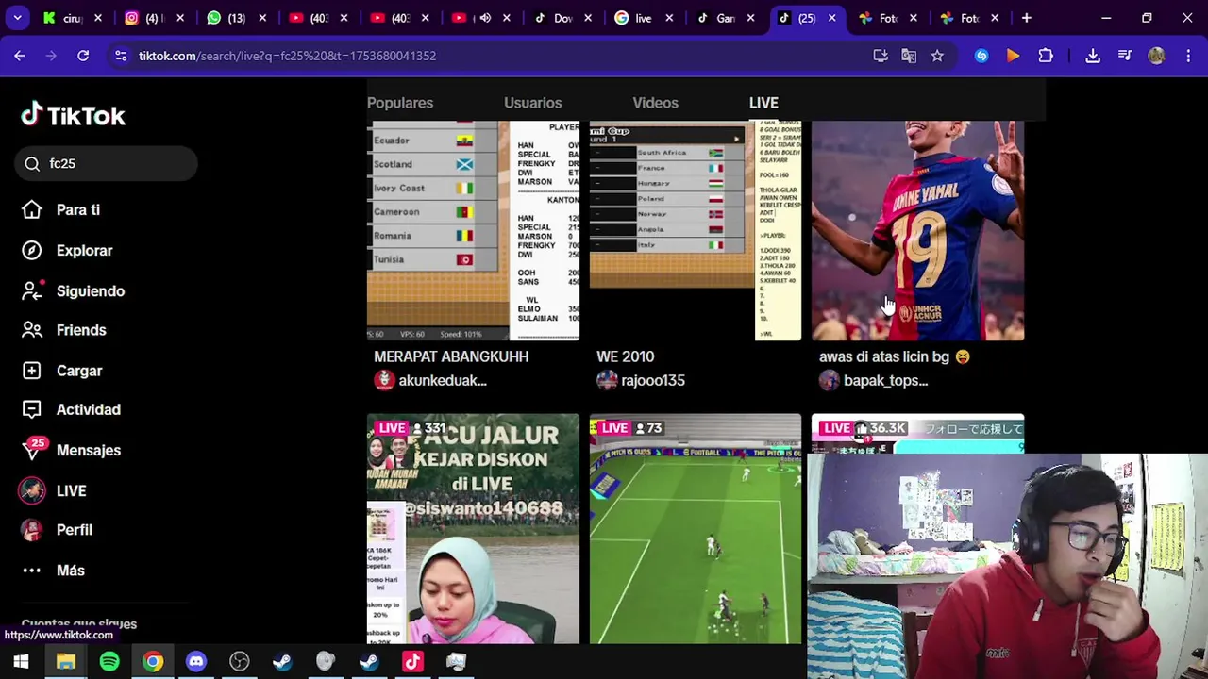Open the media control icon in toolbar
Screen dimensions: 1208x679
(x=1125, y=56)
